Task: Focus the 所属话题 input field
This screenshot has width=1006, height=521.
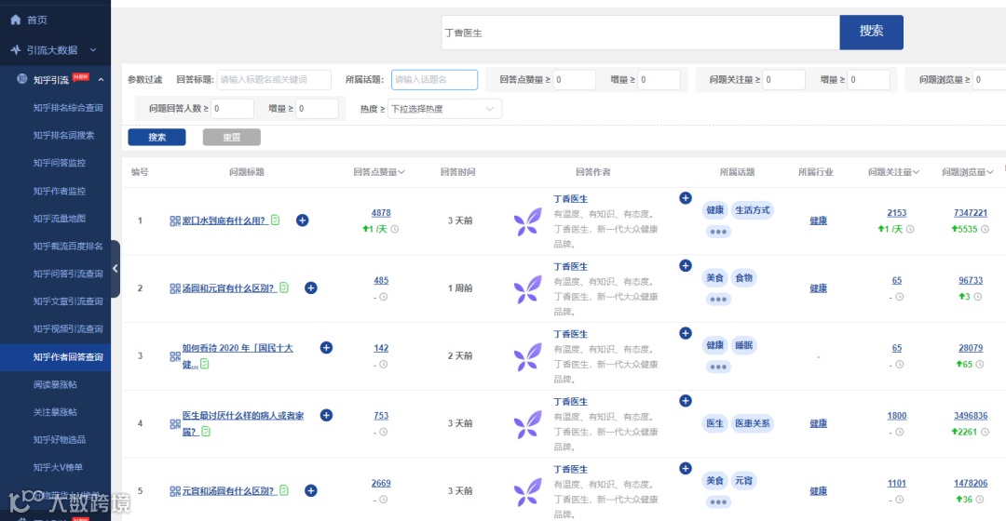Action: [x=434, y=79]
